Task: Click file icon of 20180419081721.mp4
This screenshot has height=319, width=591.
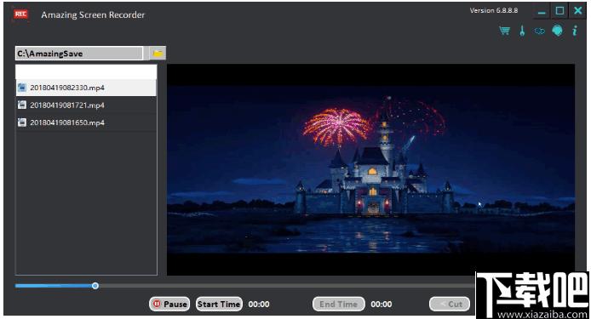Action: tap(22, 105)
